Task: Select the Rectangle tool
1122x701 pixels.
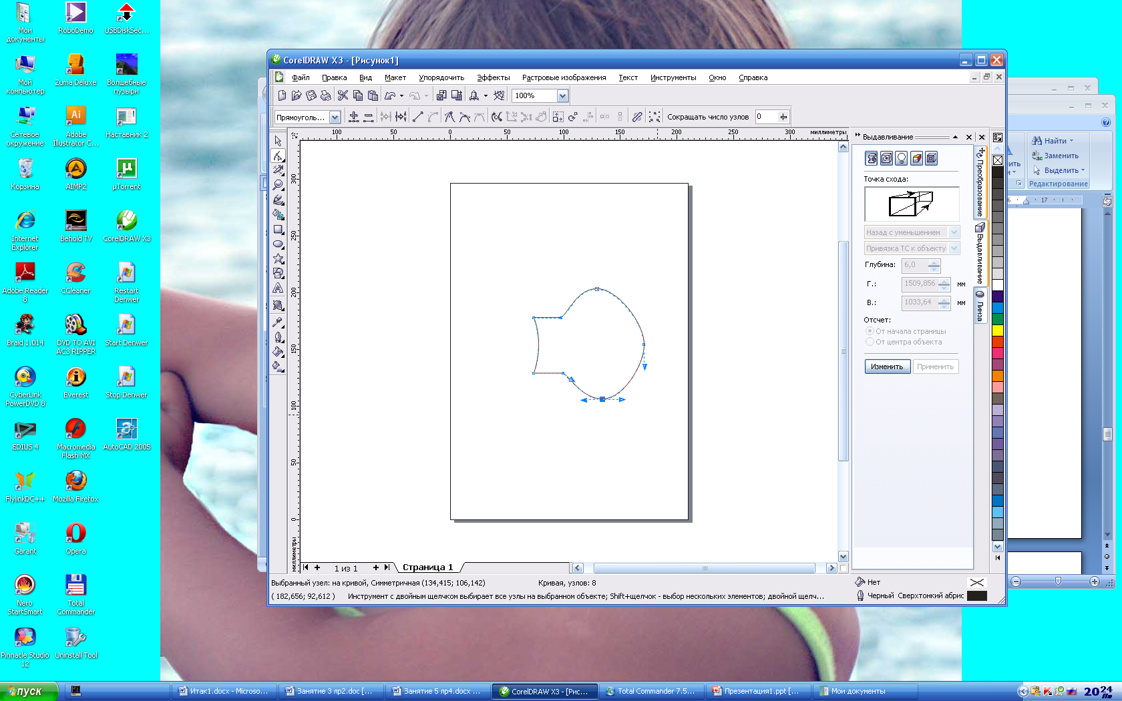Action: (278, 229)
